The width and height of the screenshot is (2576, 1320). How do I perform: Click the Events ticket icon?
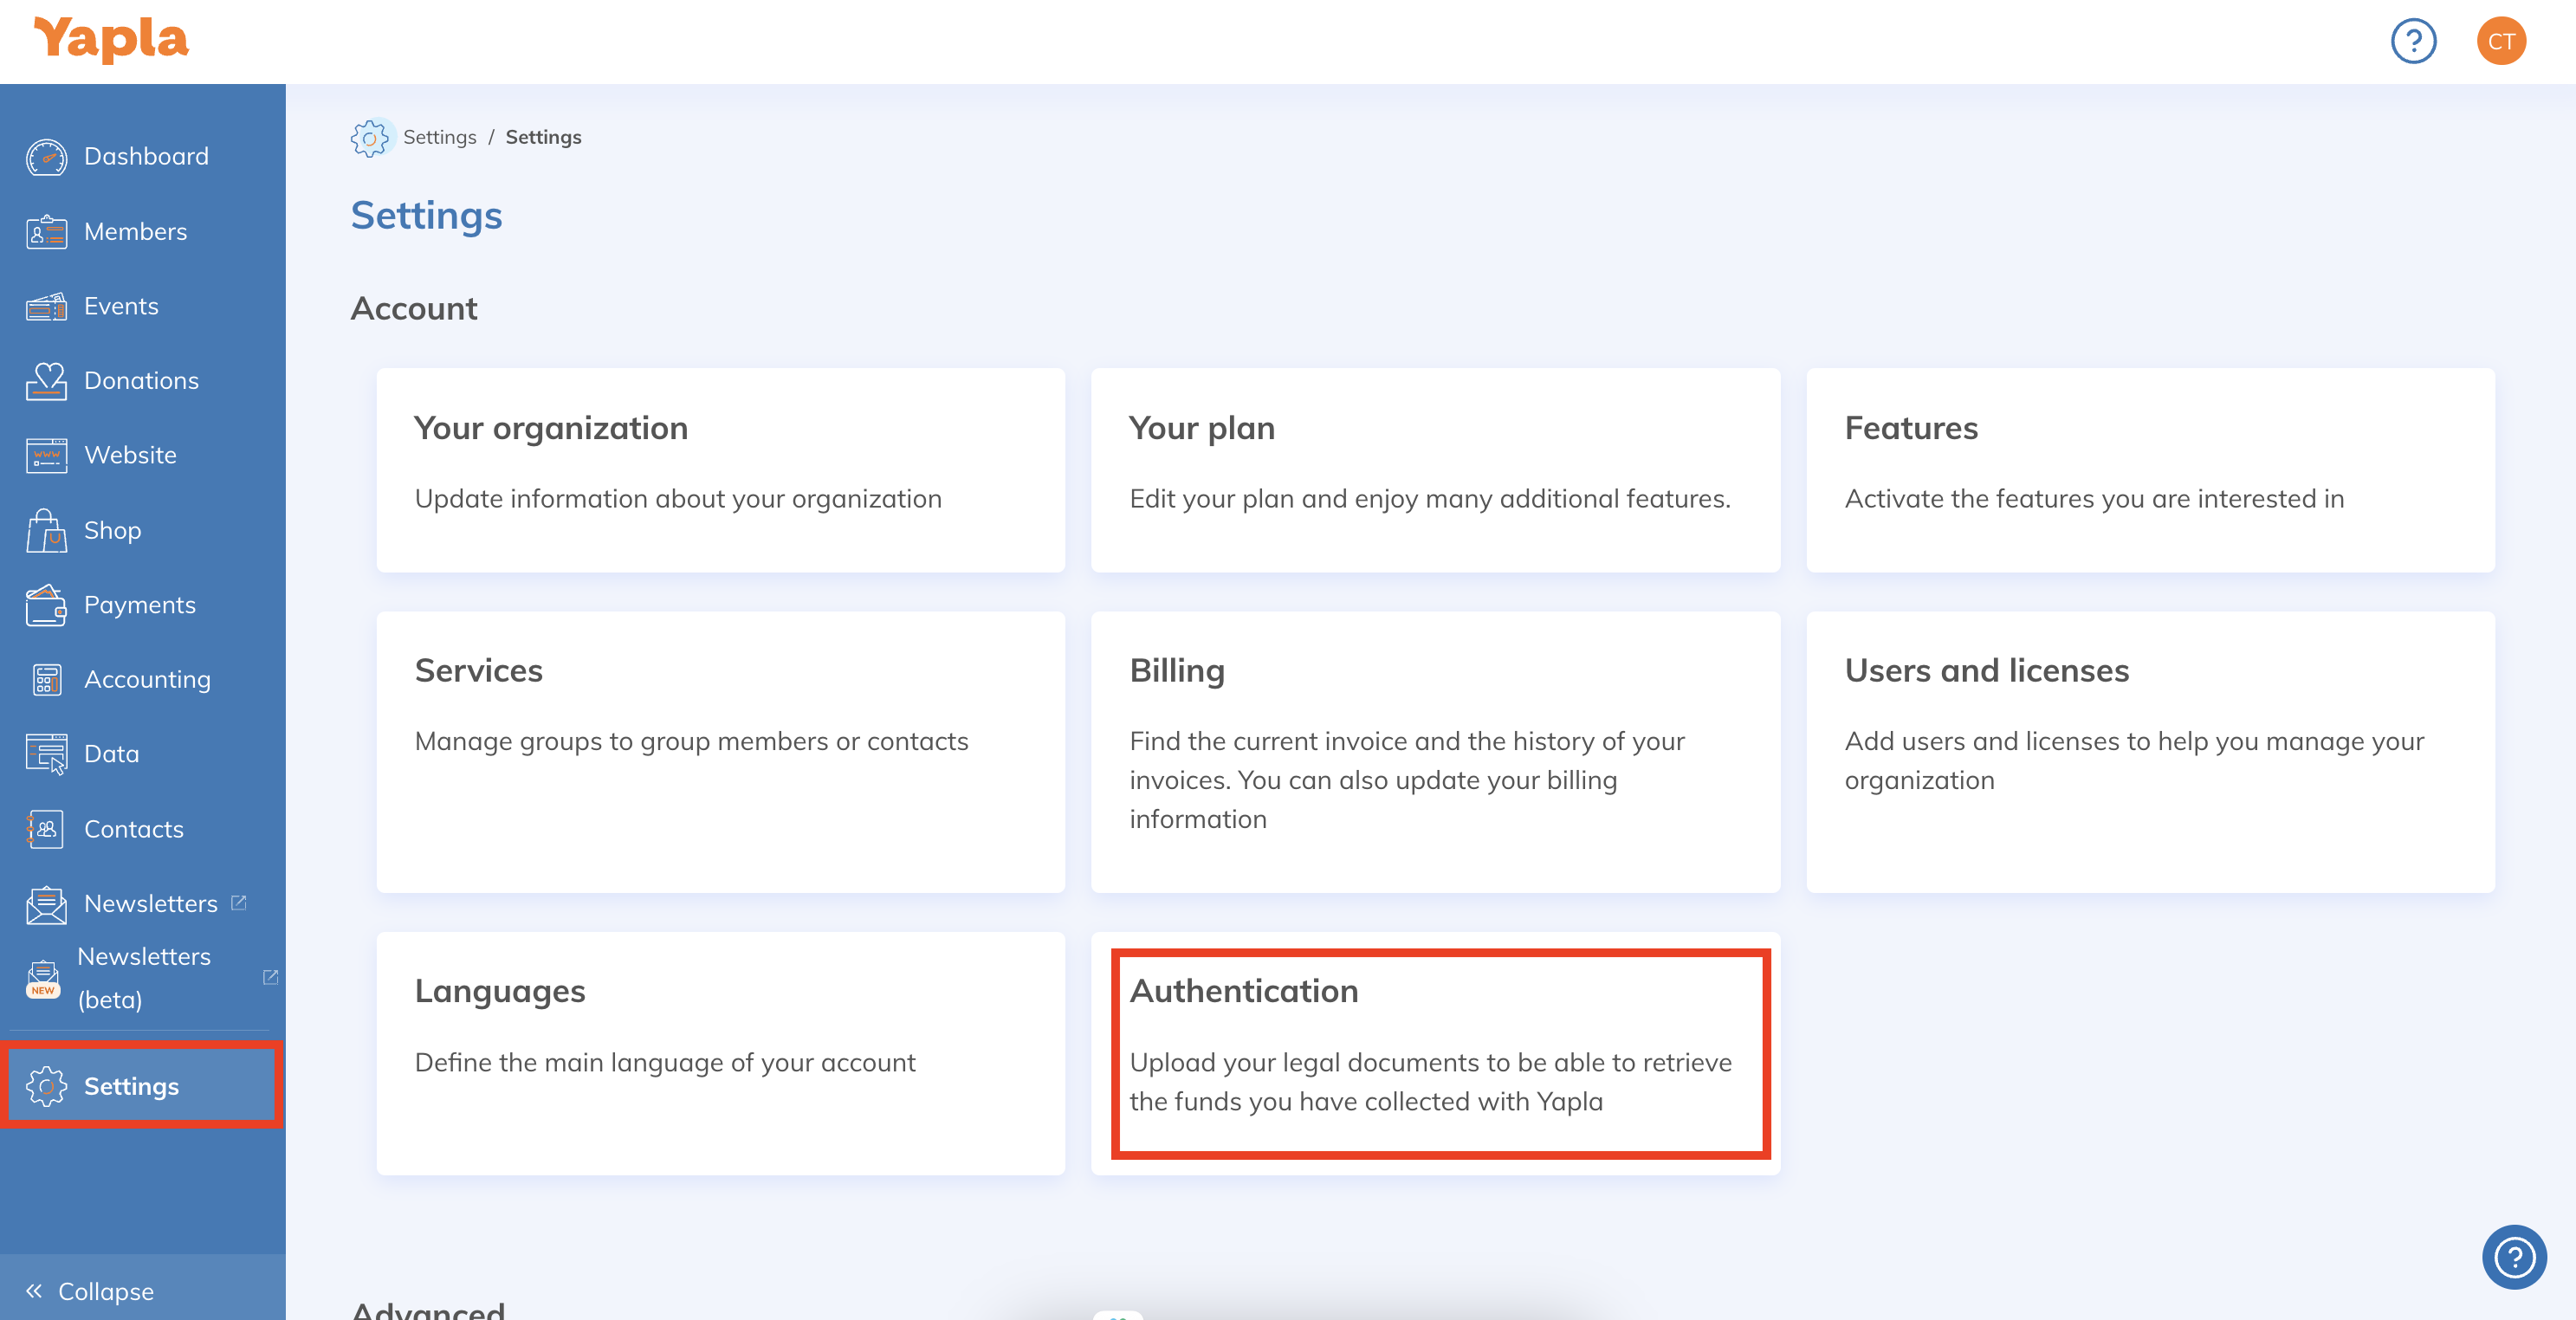pyautogui.click(x=46, y=306)
